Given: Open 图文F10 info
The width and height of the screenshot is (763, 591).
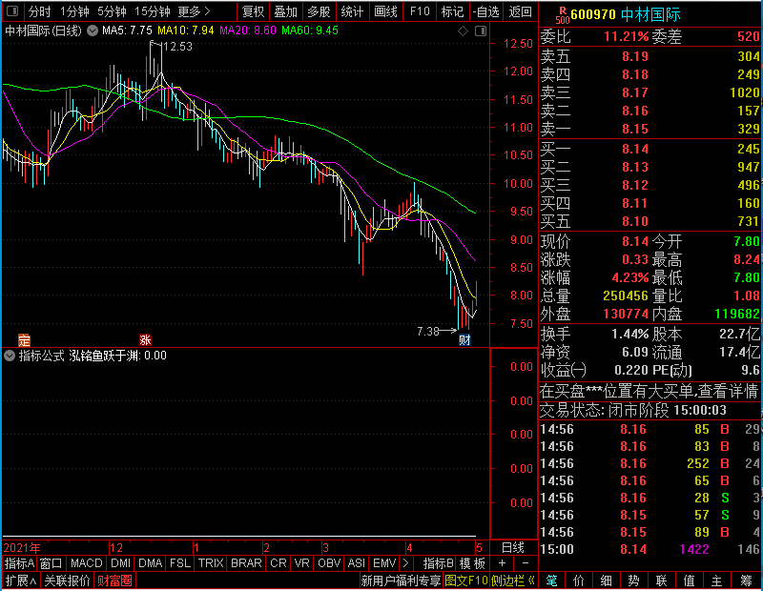Looking at the screenshot, I should (x=466, y=581).
